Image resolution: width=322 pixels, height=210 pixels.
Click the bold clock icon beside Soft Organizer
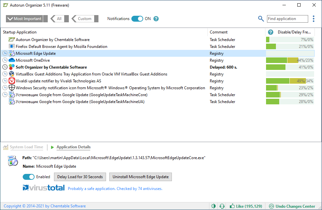(5, 67)
